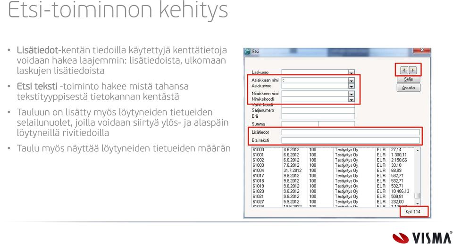Focus the Nimikkeen nimi field

[x=315, y=94]
